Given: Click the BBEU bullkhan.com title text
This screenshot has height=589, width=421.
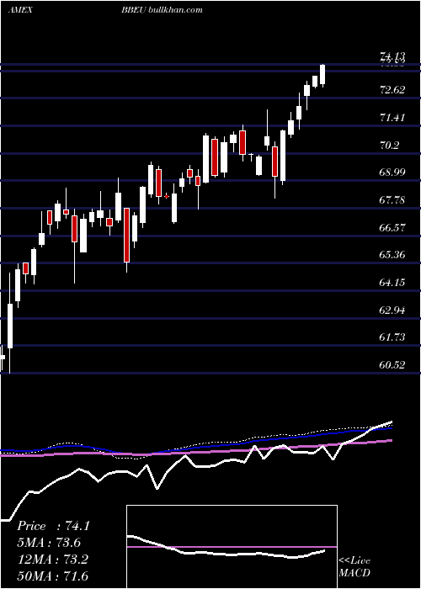Looking at the screenshot, I should (162, 10).
